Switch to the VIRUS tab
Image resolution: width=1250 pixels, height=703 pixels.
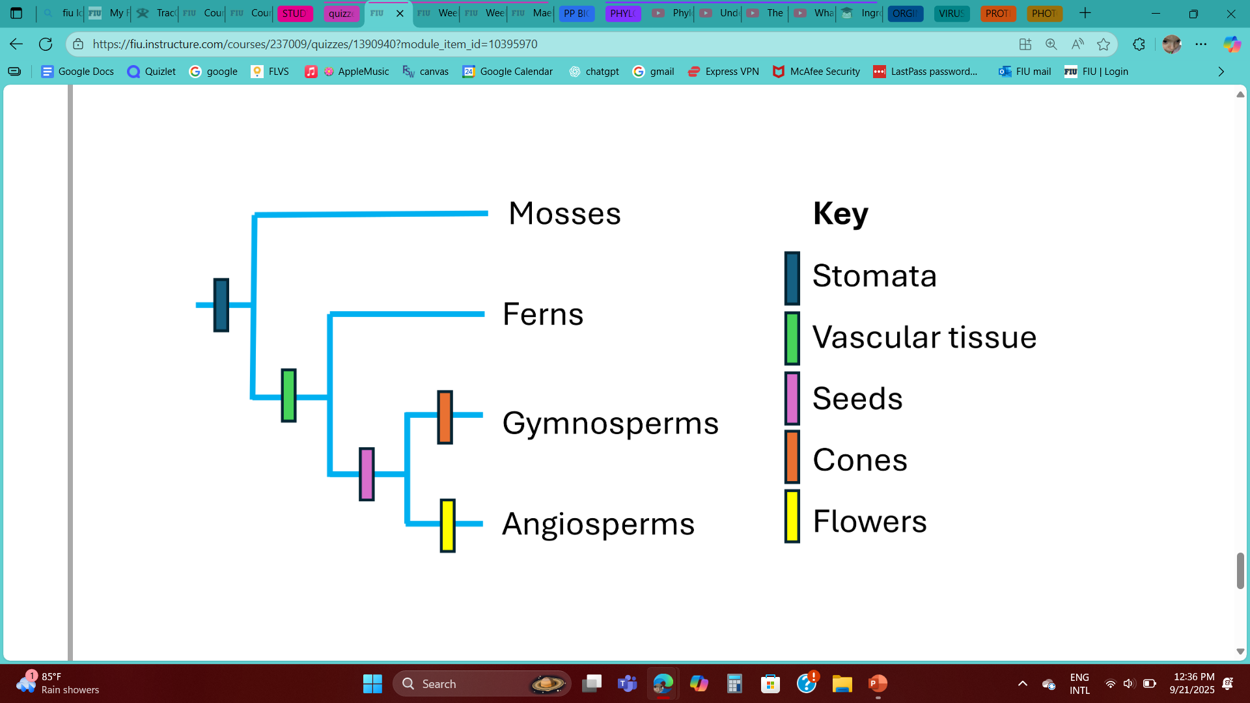951,13
